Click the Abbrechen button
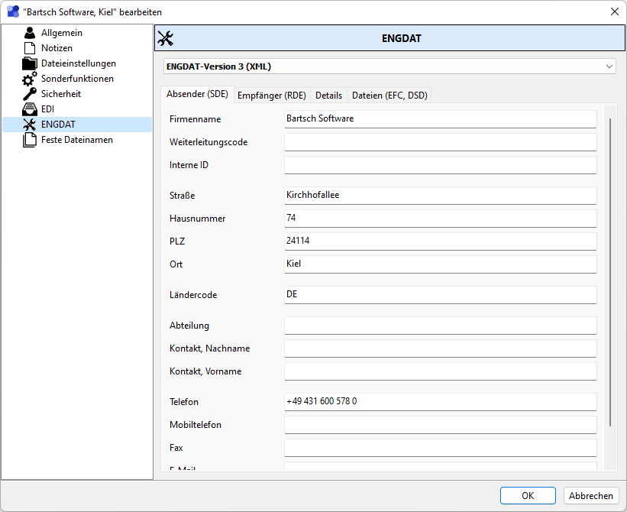Screen dimensions: 627x512 pyautogui.click(x=590, y=495)
